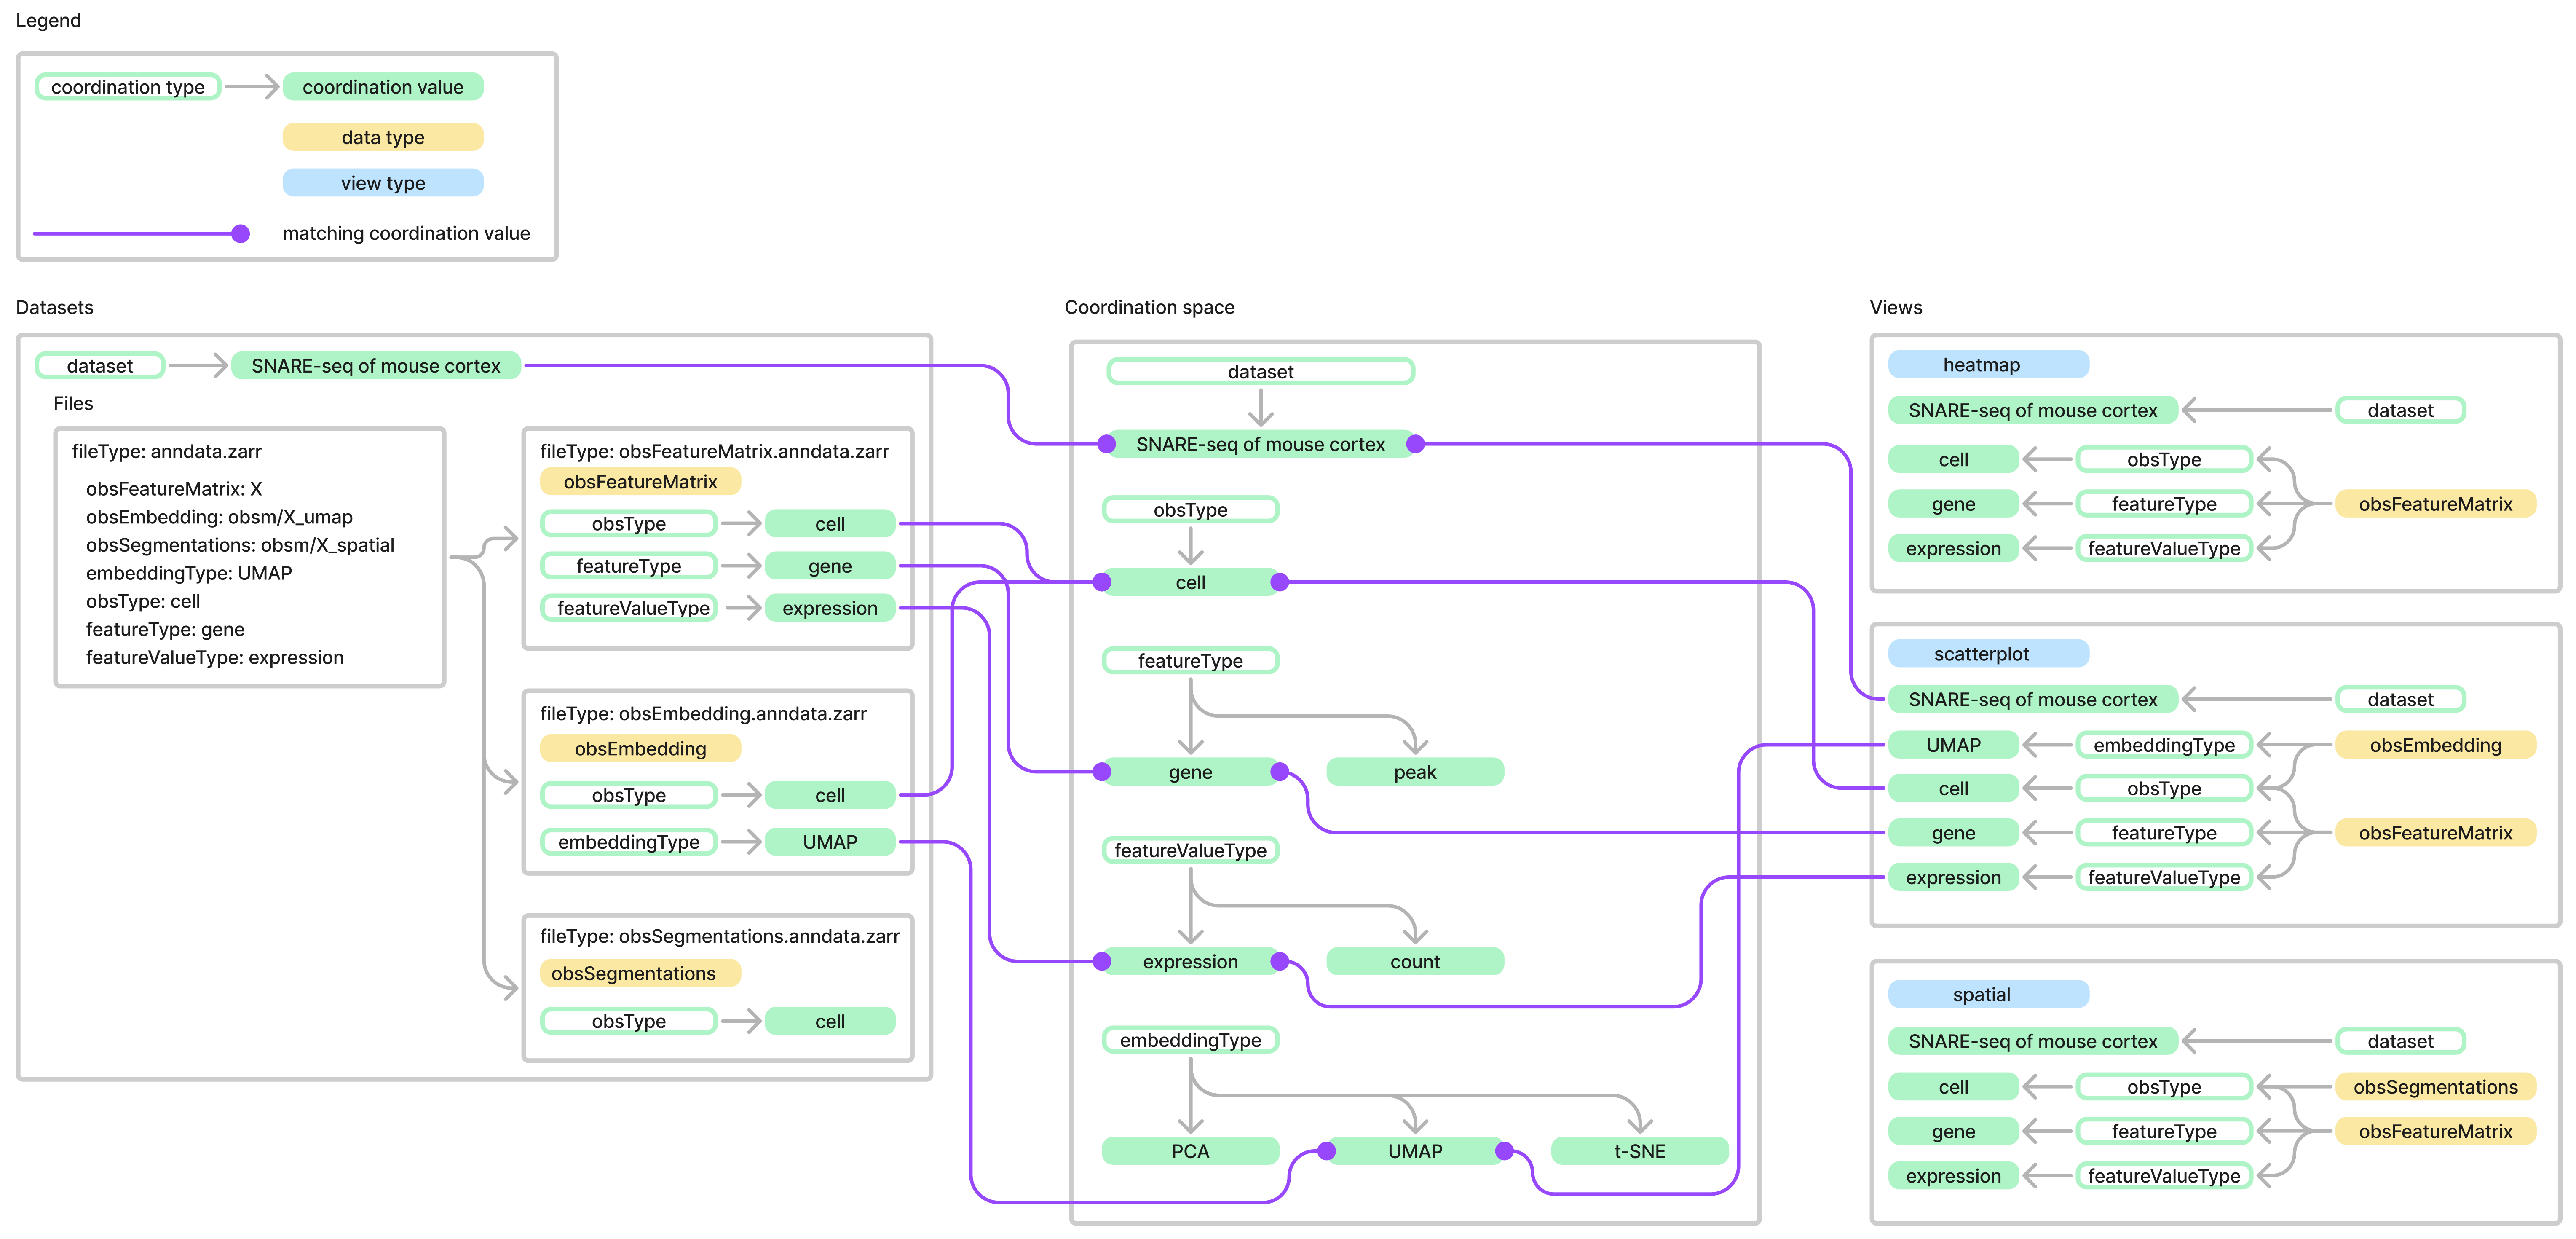Click the 'fileType: anndata.zarr' heading
This screenshot has width=2576, height=1239.
167,451
